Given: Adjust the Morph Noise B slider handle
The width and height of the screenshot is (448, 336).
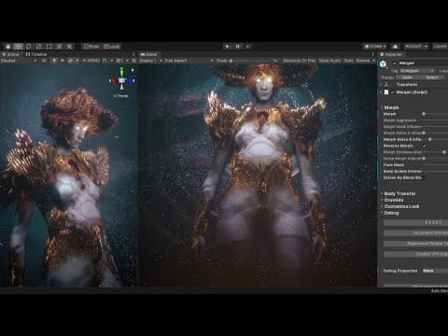Looking at the screenshot, I should [x=430, y=139].
